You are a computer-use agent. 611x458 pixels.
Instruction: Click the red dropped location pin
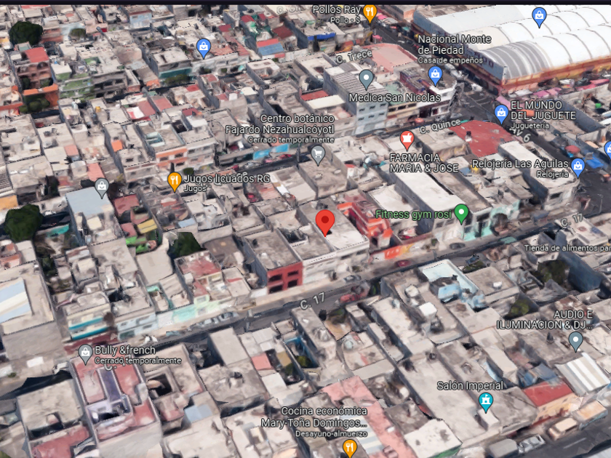(x=324, y=222)
